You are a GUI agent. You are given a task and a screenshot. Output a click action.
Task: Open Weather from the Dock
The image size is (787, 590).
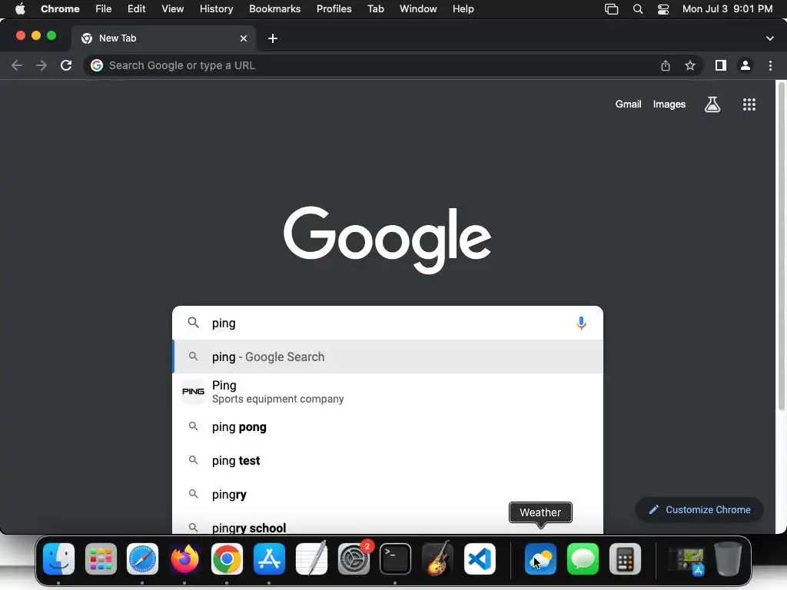coord(540,559)
